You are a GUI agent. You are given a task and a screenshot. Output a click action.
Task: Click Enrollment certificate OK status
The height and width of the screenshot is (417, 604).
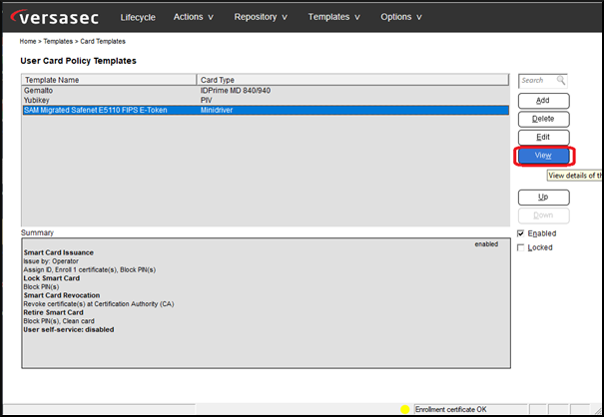[x=450, y=409]
